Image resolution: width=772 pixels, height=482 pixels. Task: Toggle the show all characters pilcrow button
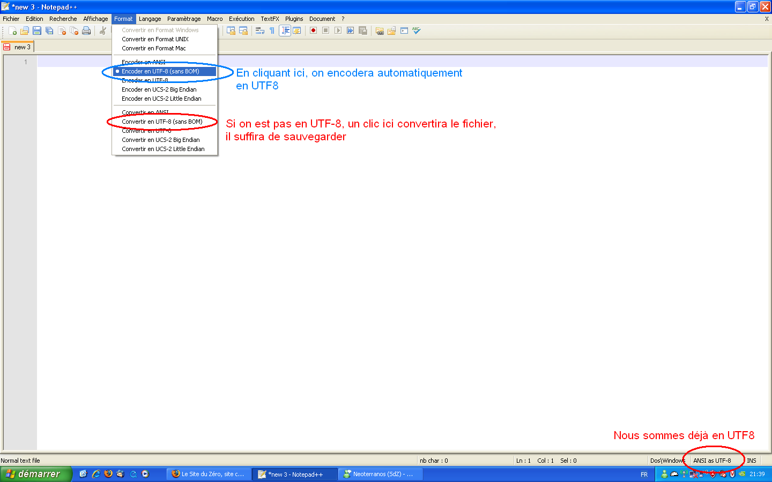pos(272,31)
